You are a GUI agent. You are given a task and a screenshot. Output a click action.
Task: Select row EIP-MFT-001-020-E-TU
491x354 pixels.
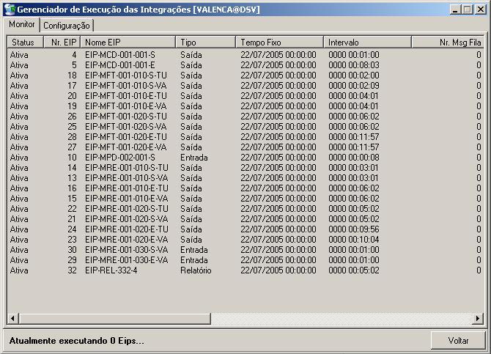click(x=126, y=137)
